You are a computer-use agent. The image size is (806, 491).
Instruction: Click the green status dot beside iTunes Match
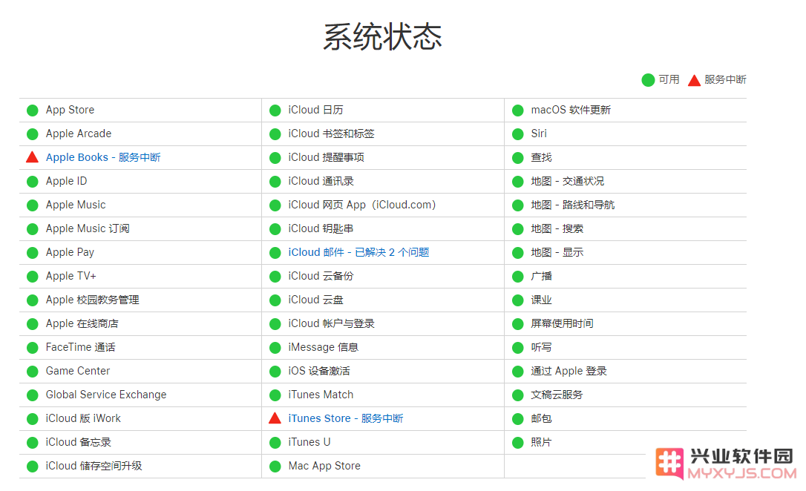click(x=275, y=395)
